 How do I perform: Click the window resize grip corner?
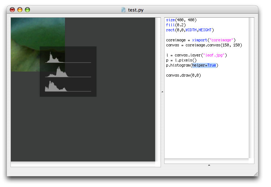click(256, 174)
